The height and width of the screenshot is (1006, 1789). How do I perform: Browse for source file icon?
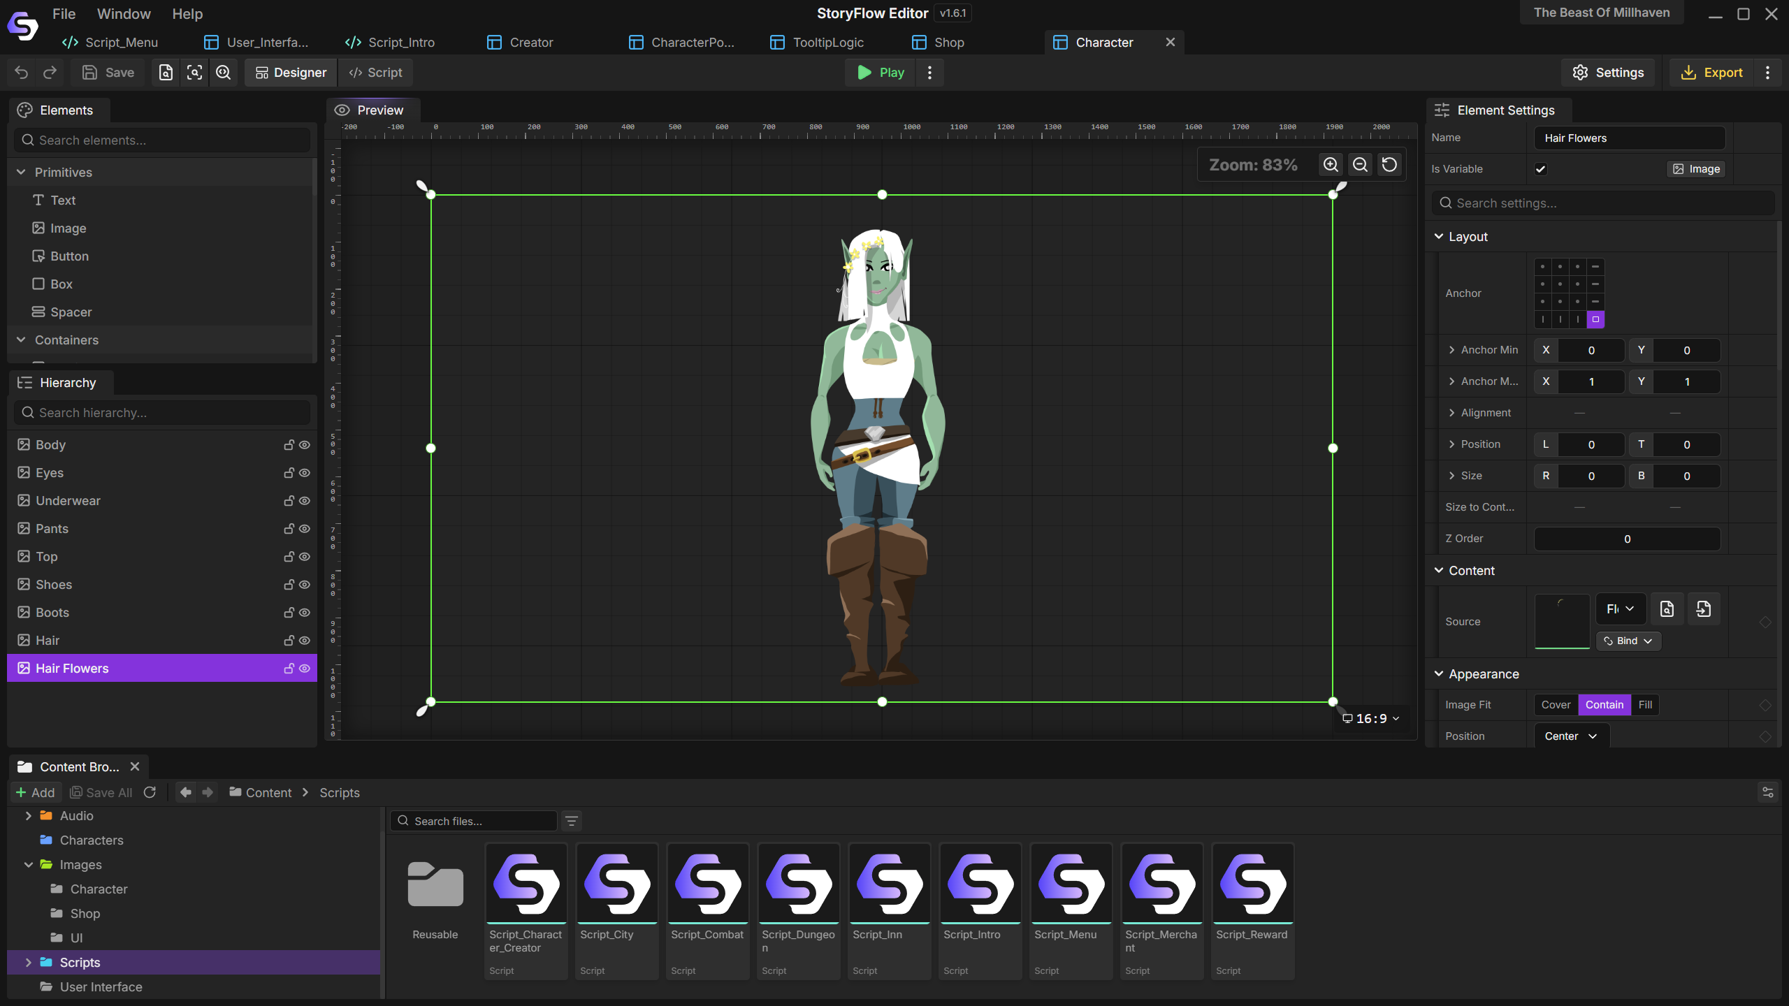click(x=1667, y=609)
